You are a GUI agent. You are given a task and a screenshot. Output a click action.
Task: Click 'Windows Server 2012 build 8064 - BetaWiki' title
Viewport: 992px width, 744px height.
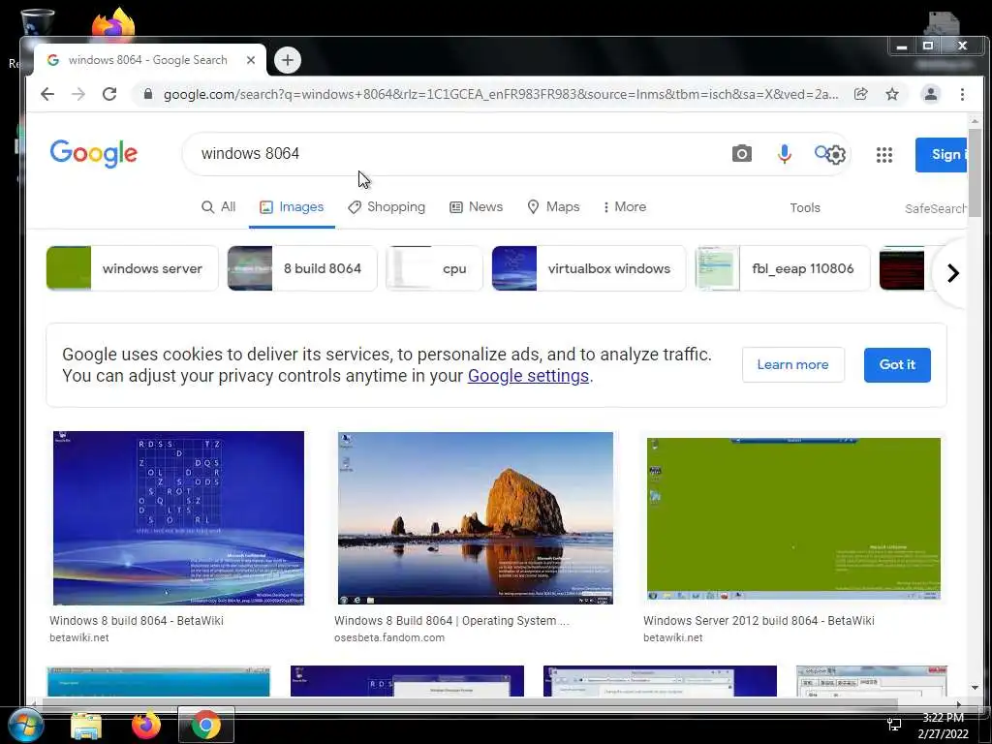759,621
